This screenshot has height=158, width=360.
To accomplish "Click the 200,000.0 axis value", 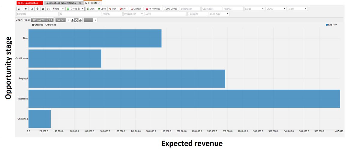I will coord(181,131).
